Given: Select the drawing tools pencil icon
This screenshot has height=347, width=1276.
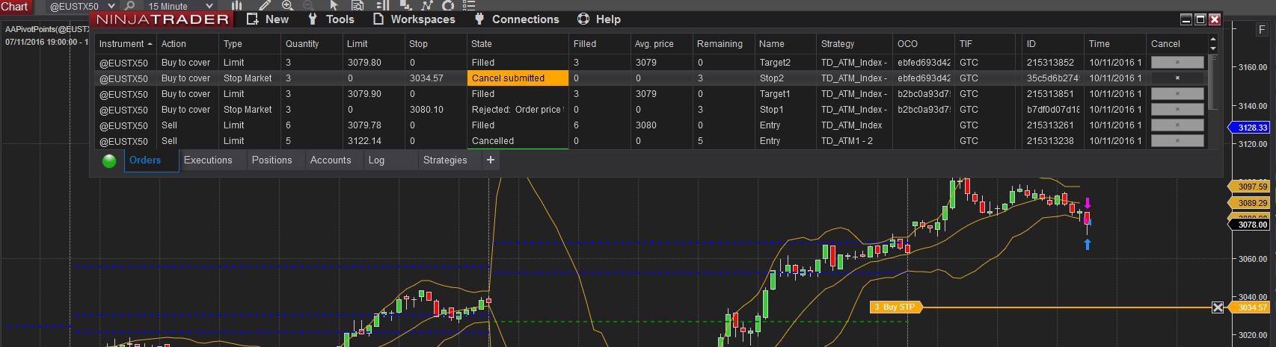Looking at the screenshot, I should click(x=264, y=5).
